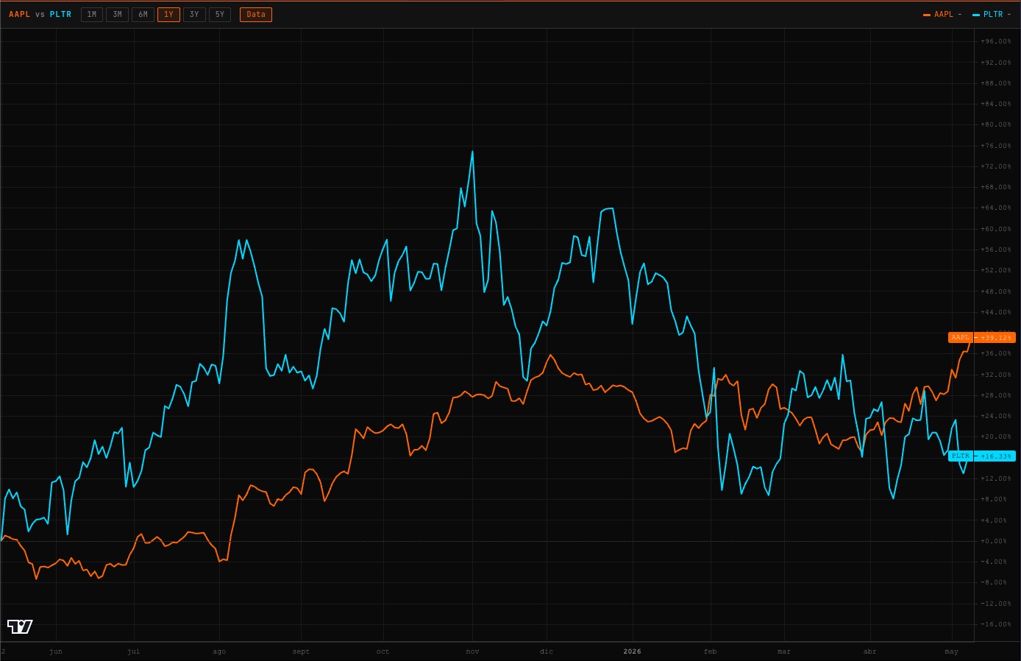The width and height of the screenshot is (1021, 661).
Task: Click the sept label on the time axis
Action: click(x=301, y=651)
